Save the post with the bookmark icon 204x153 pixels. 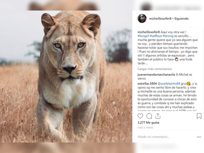coord(199,116)
